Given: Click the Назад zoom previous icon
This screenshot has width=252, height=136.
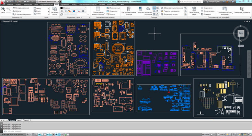Looking at the screenshot, I should [3, 10].
